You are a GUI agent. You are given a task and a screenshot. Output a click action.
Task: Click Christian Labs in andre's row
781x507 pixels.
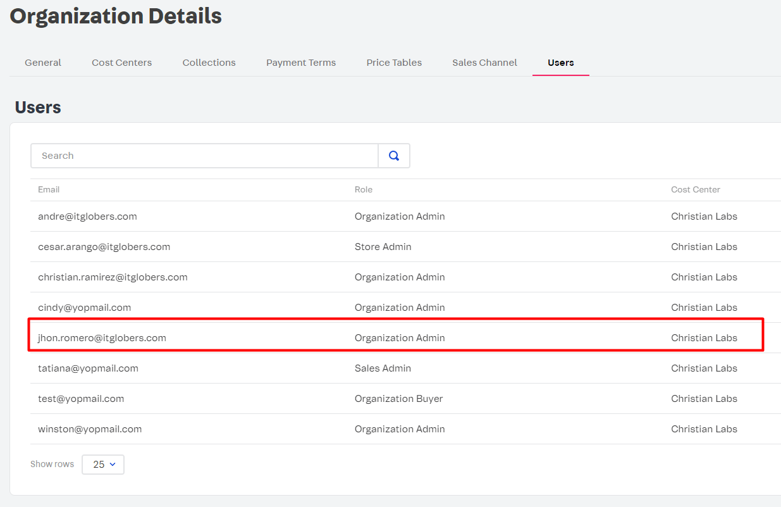tap(704, 216)
